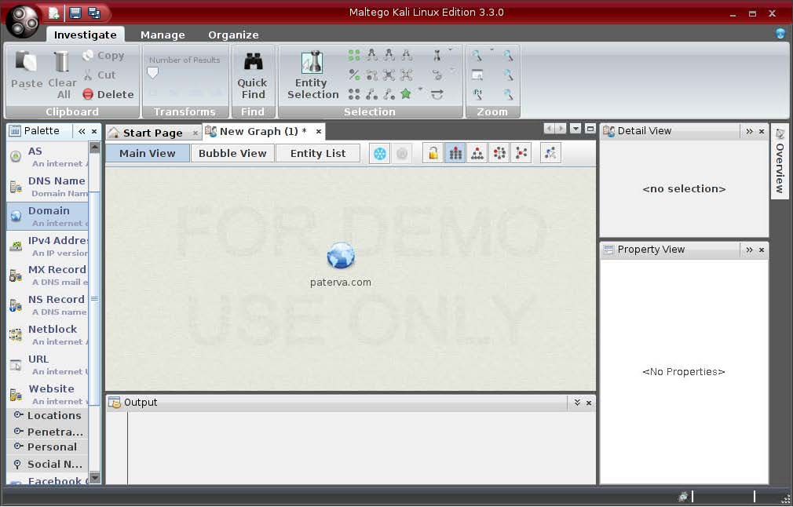This screenshot has height=507, width=793.
Task: Click the Delete button in Clipboard
Action: click(108, 94)
